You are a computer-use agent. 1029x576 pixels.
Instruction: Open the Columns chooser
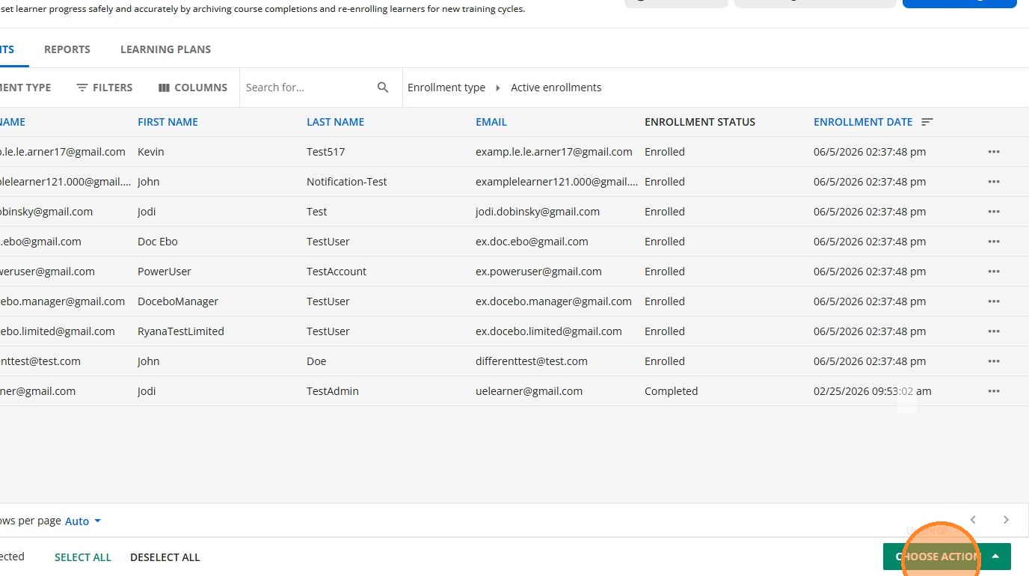[x=193, y=88]
